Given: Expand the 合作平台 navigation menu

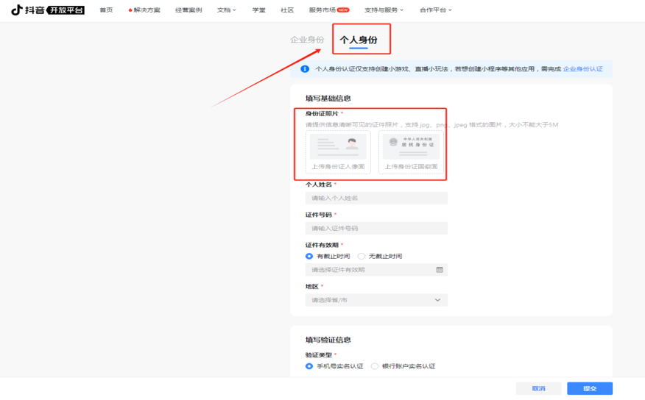Looking at the screenshot, I should click(435, 10).
